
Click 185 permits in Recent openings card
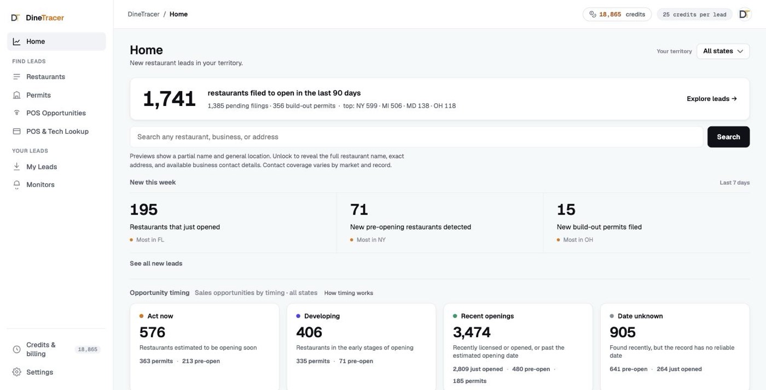(x=469, y=381)
